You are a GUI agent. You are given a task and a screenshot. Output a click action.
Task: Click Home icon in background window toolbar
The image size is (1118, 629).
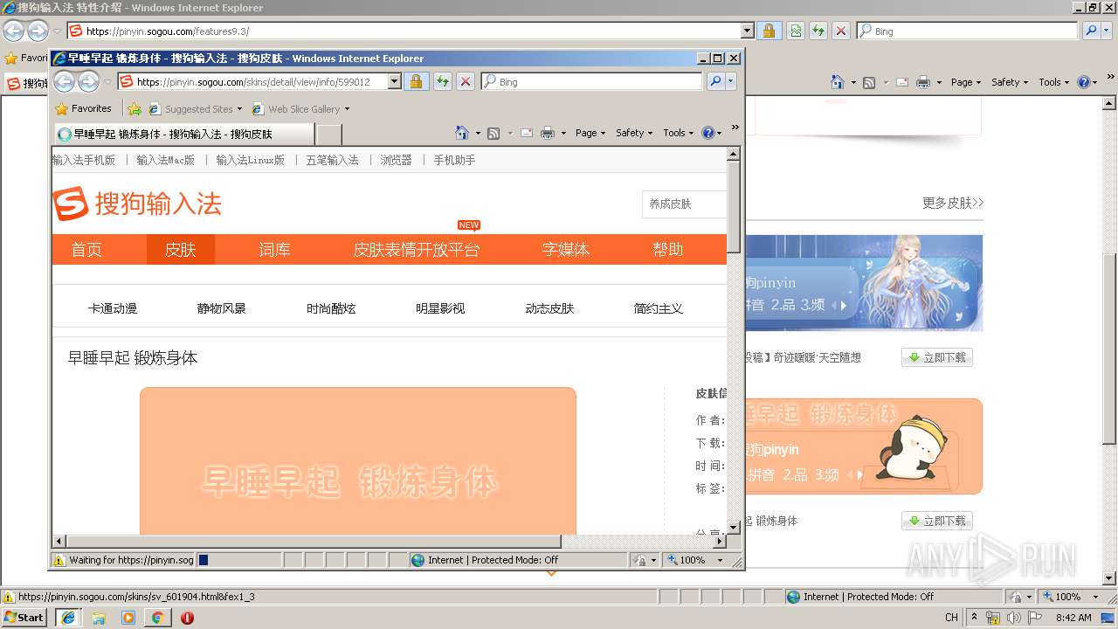pyautogui.click(x=837, y=82)
